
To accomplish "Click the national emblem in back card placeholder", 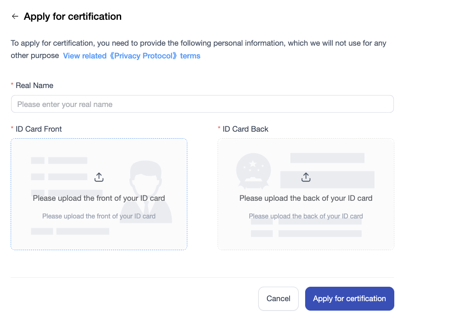I will (253, 169).
